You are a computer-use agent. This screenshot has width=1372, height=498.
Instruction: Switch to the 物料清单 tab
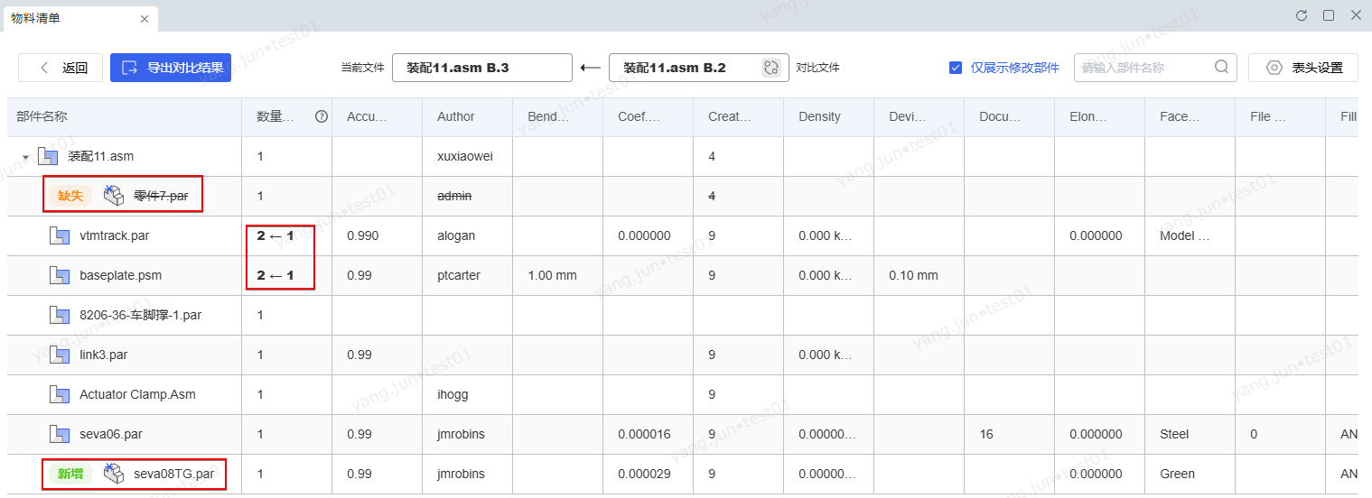[36, 18]
